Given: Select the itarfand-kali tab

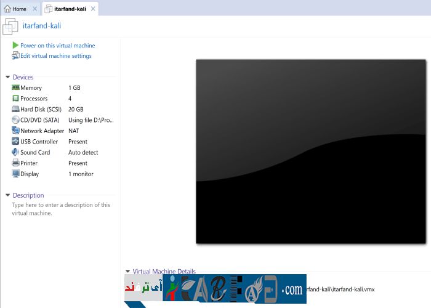Looking at the screenshot, I should [x=69, y=9].
